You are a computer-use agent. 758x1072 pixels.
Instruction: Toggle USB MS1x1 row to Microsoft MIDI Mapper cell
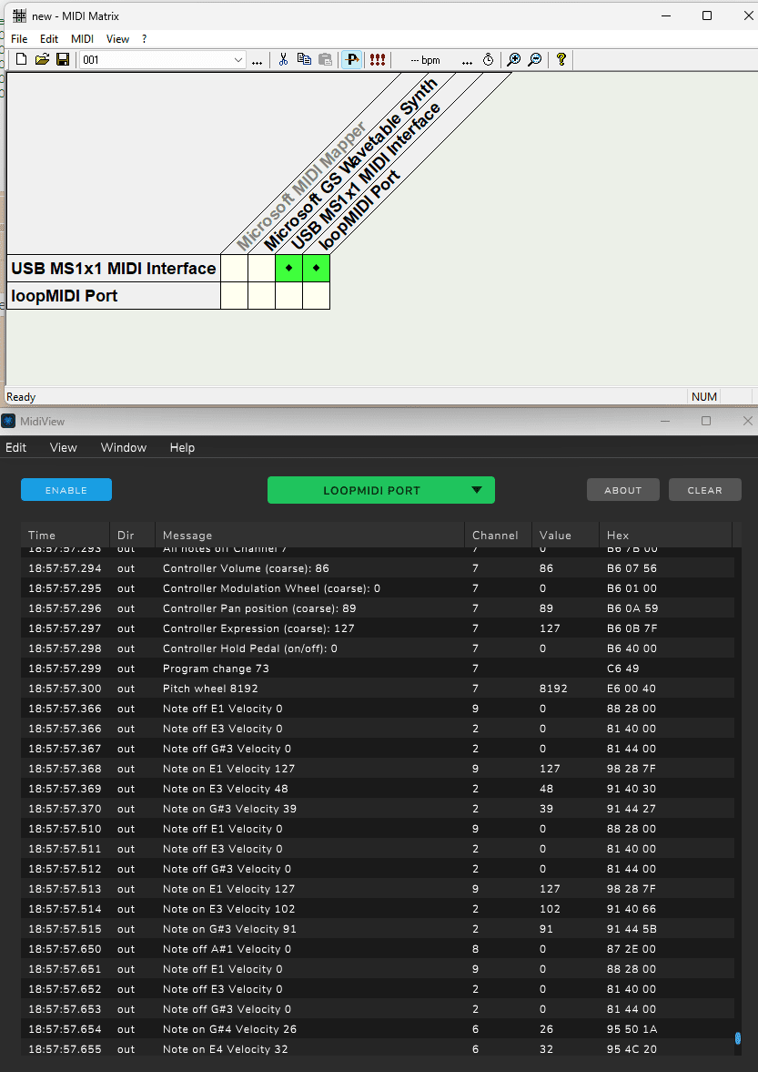(234, 268)
